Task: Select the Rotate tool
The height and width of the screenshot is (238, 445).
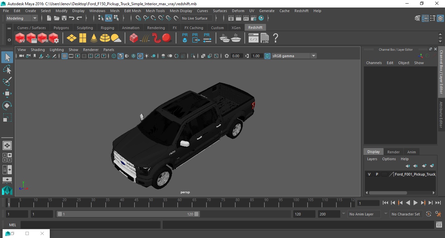Action: click(x=7, y=106)
